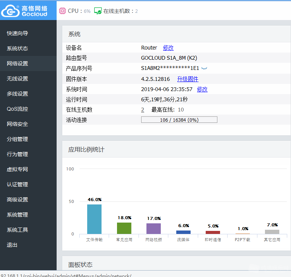Viewport: 291px width, 277px height.
Task: Click the masked serial number S1A8M2
Action: (x=170, y=68)
